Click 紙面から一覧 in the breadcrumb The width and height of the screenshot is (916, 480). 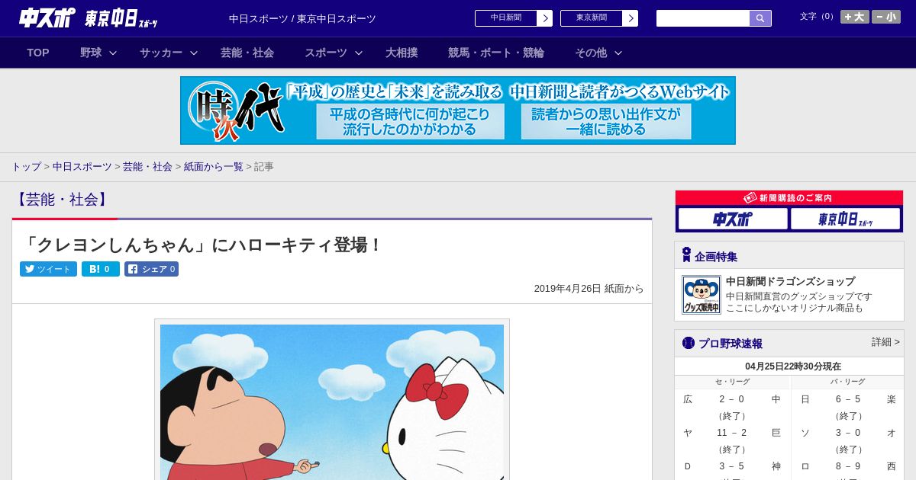click(x=213, y=167)
